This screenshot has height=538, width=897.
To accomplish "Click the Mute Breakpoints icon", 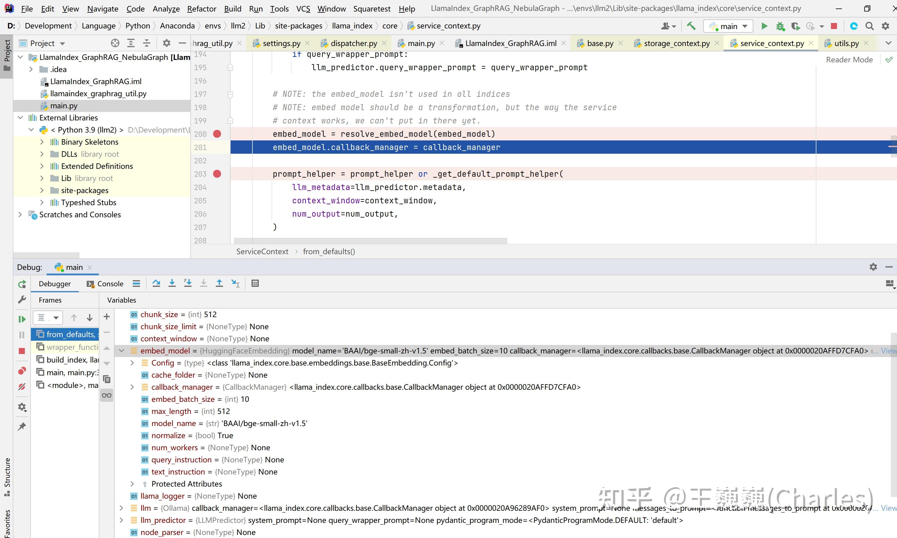I will click(x=22, y=387).
